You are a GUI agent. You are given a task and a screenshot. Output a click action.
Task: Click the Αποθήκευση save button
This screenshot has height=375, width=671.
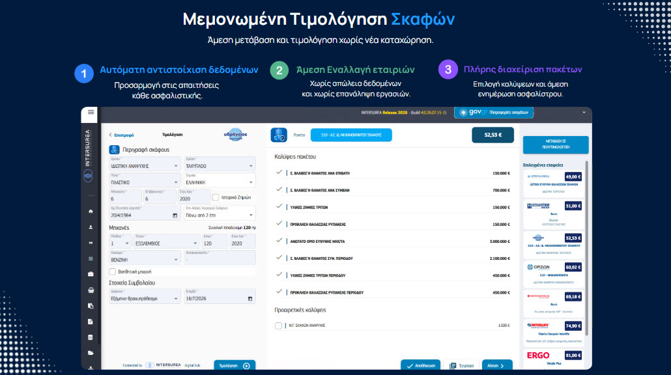point(421,366)
